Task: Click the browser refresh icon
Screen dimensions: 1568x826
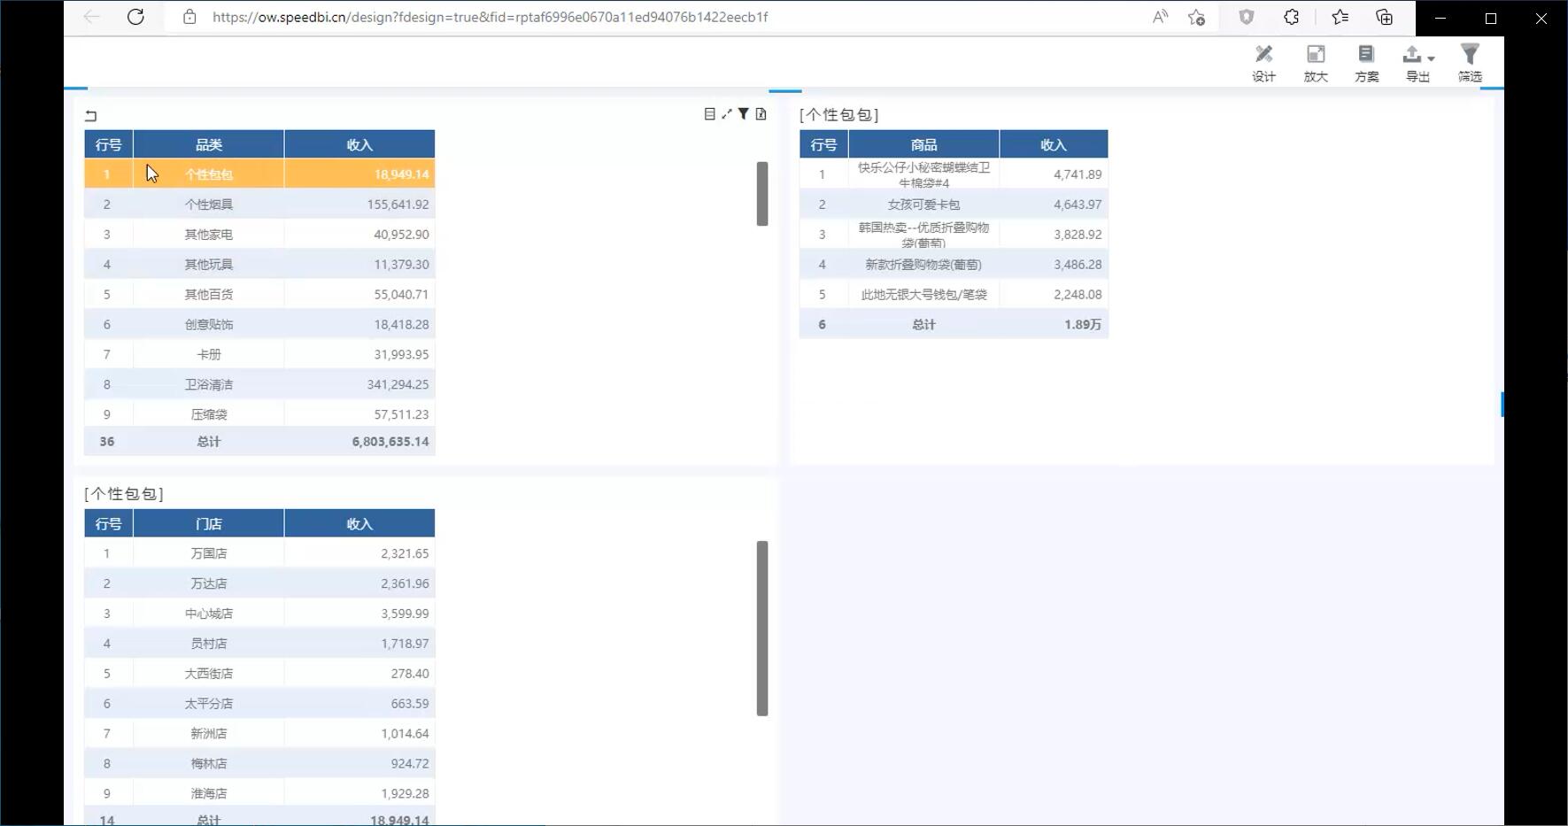Action: point(135,17)
